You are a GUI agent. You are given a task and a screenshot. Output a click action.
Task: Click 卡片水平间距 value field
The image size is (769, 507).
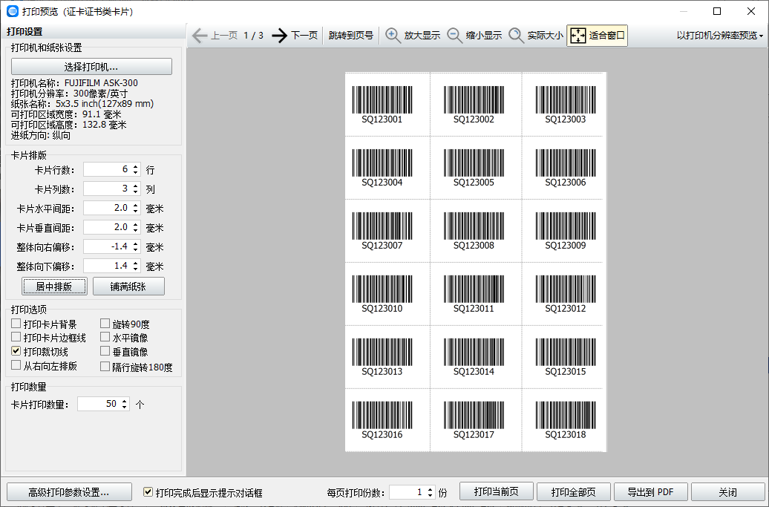pyautogui.click(x=107, y=208)
